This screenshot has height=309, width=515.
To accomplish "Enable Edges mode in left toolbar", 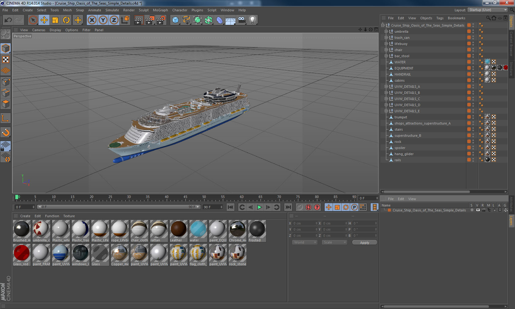I will (x=6, y=93).
